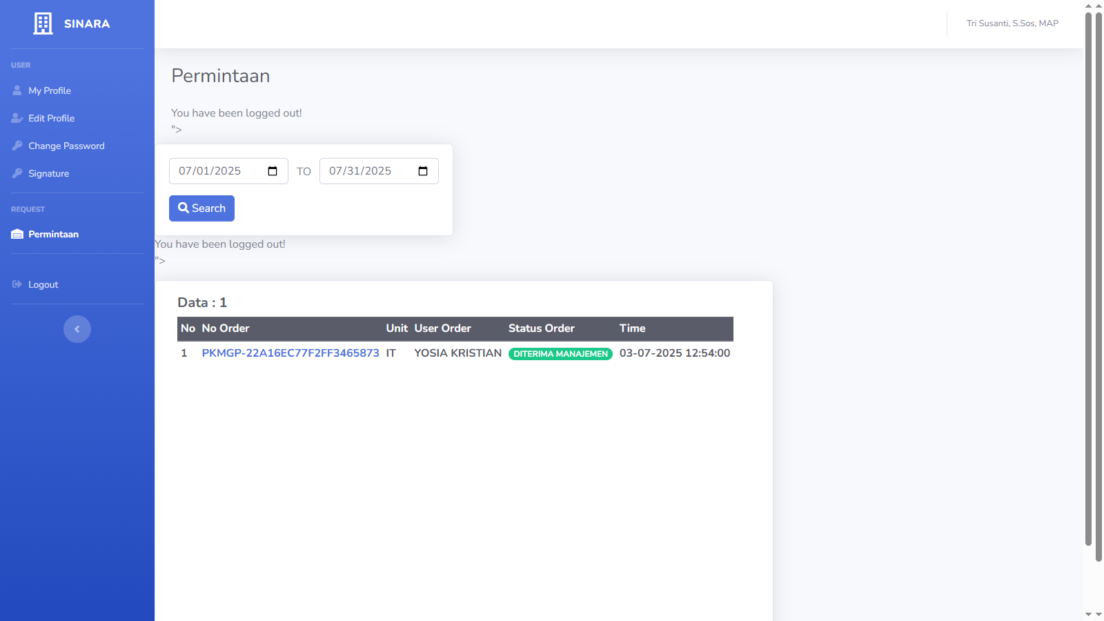
Task: Open the end date calendar picker
Action: pyautogui.click(x=423, y=171)
